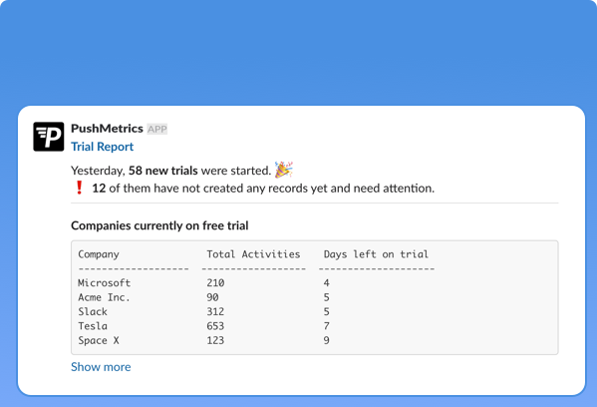
Task: Click the red exclamation mark emoji
Action: (x=79, y=188)
